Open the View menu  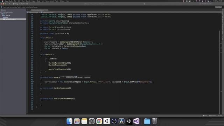click(23, 1)
